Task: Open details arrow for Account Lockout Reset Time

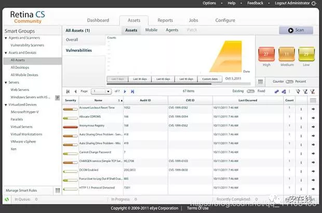Action: click(x=313, y=109)
